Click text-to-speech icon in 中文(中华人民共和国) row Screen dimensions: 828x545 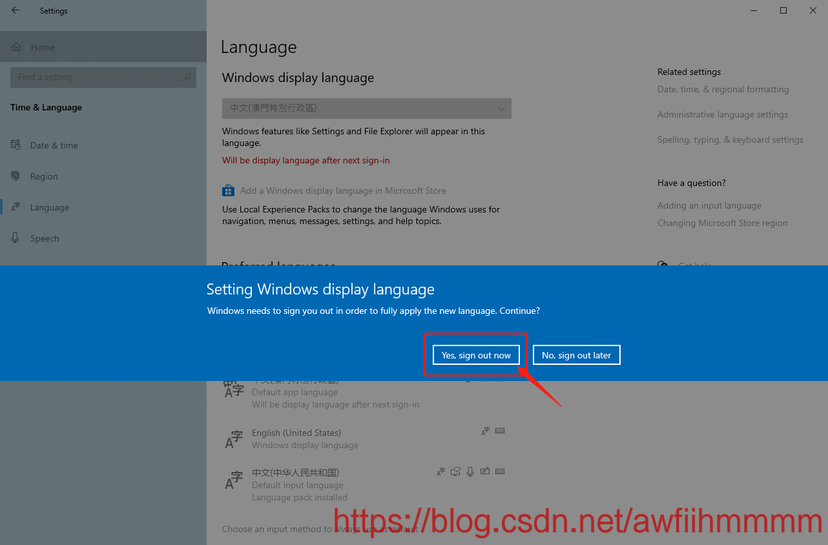click(455, 471)
